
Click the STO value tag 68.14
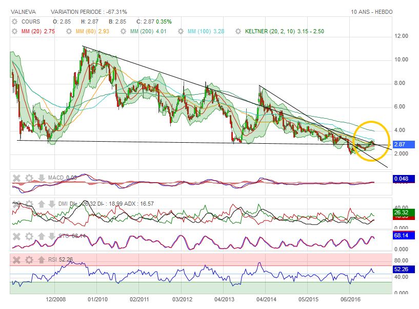(x=404, y=235)
